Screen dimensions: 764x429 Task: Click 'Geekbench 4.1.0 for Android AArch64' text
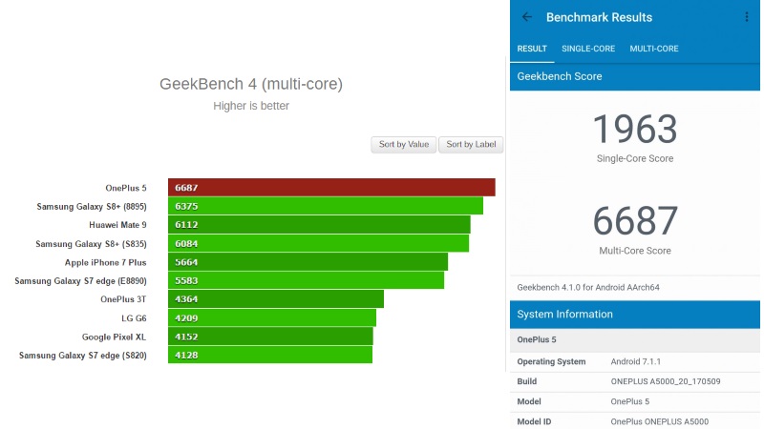click(x=588, y=288)
